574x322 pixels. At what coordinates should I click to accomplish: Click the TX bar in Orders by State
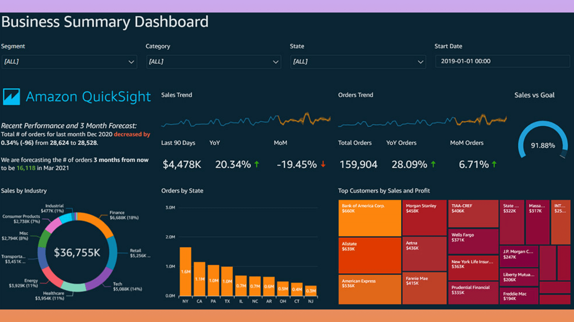[227, 281]
